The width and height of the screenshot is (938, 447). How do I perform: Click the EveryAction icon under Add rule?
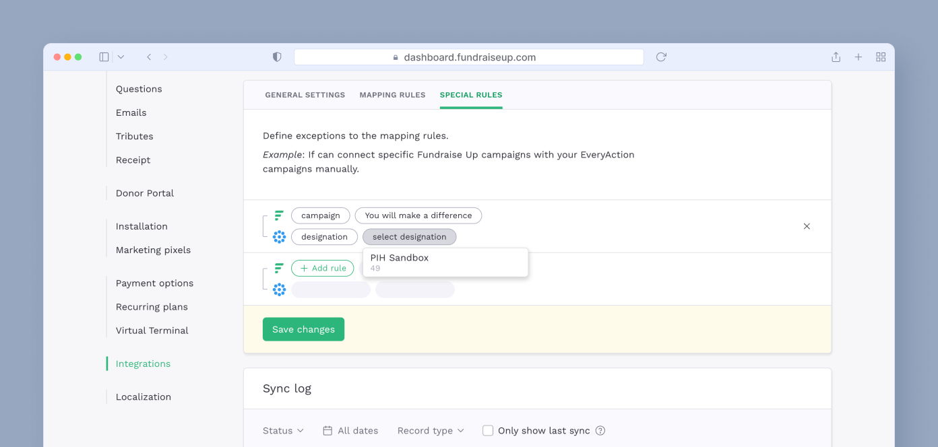[x=279, y=289]
